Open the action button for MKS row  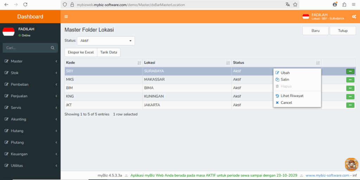point(350,80)
